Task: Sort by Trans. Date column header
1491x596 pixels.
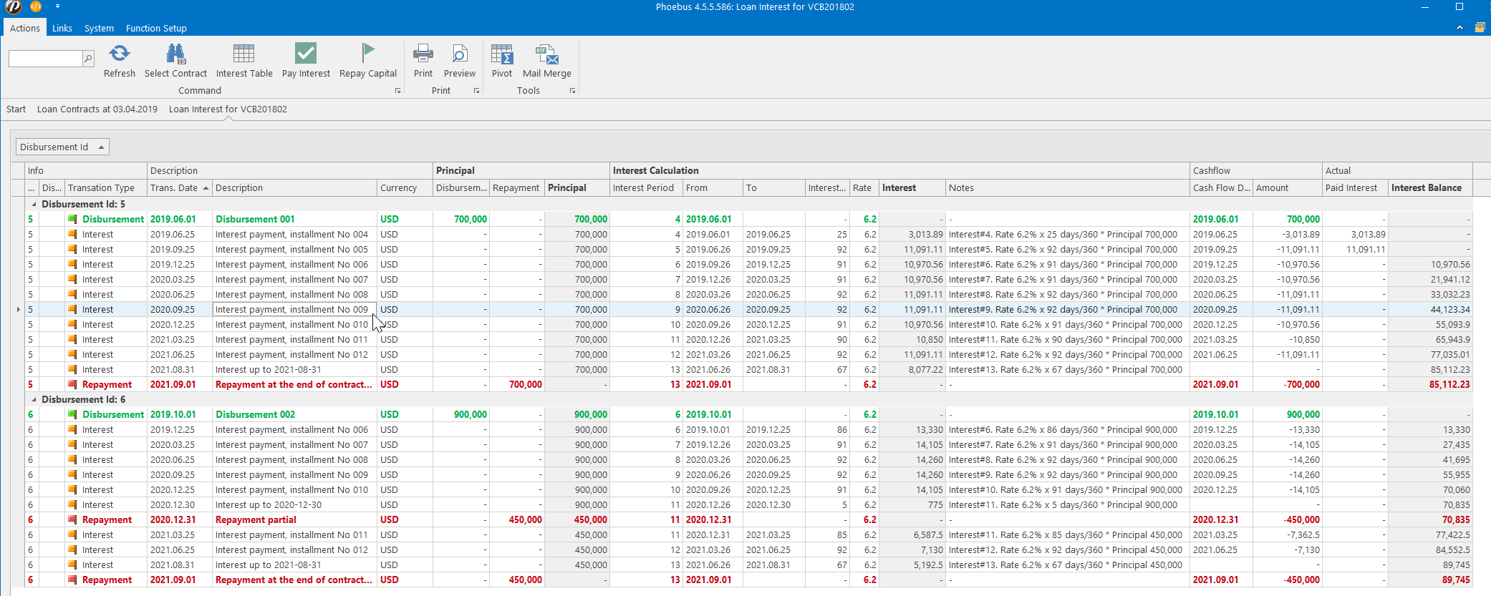Action: (x=174, y=188)
